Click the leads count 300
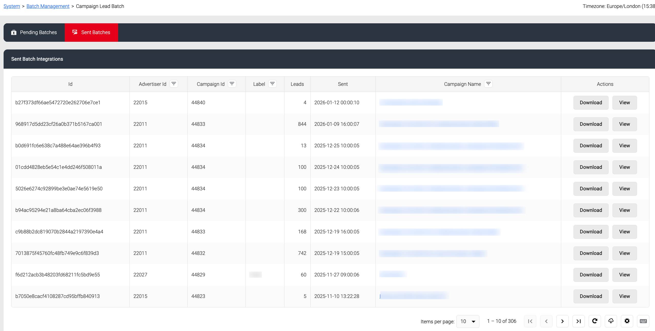The image size is (655, 331). [x=302, y=210]
